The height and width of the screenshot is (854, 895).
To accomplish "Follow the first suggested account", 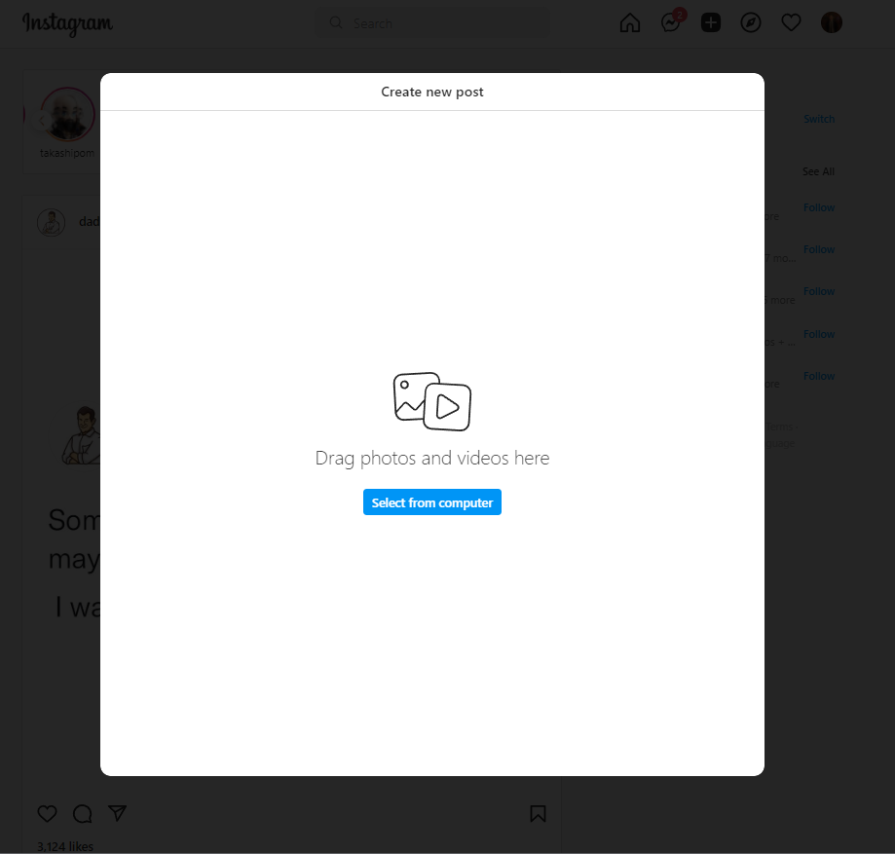I will (x=819, y=207).
